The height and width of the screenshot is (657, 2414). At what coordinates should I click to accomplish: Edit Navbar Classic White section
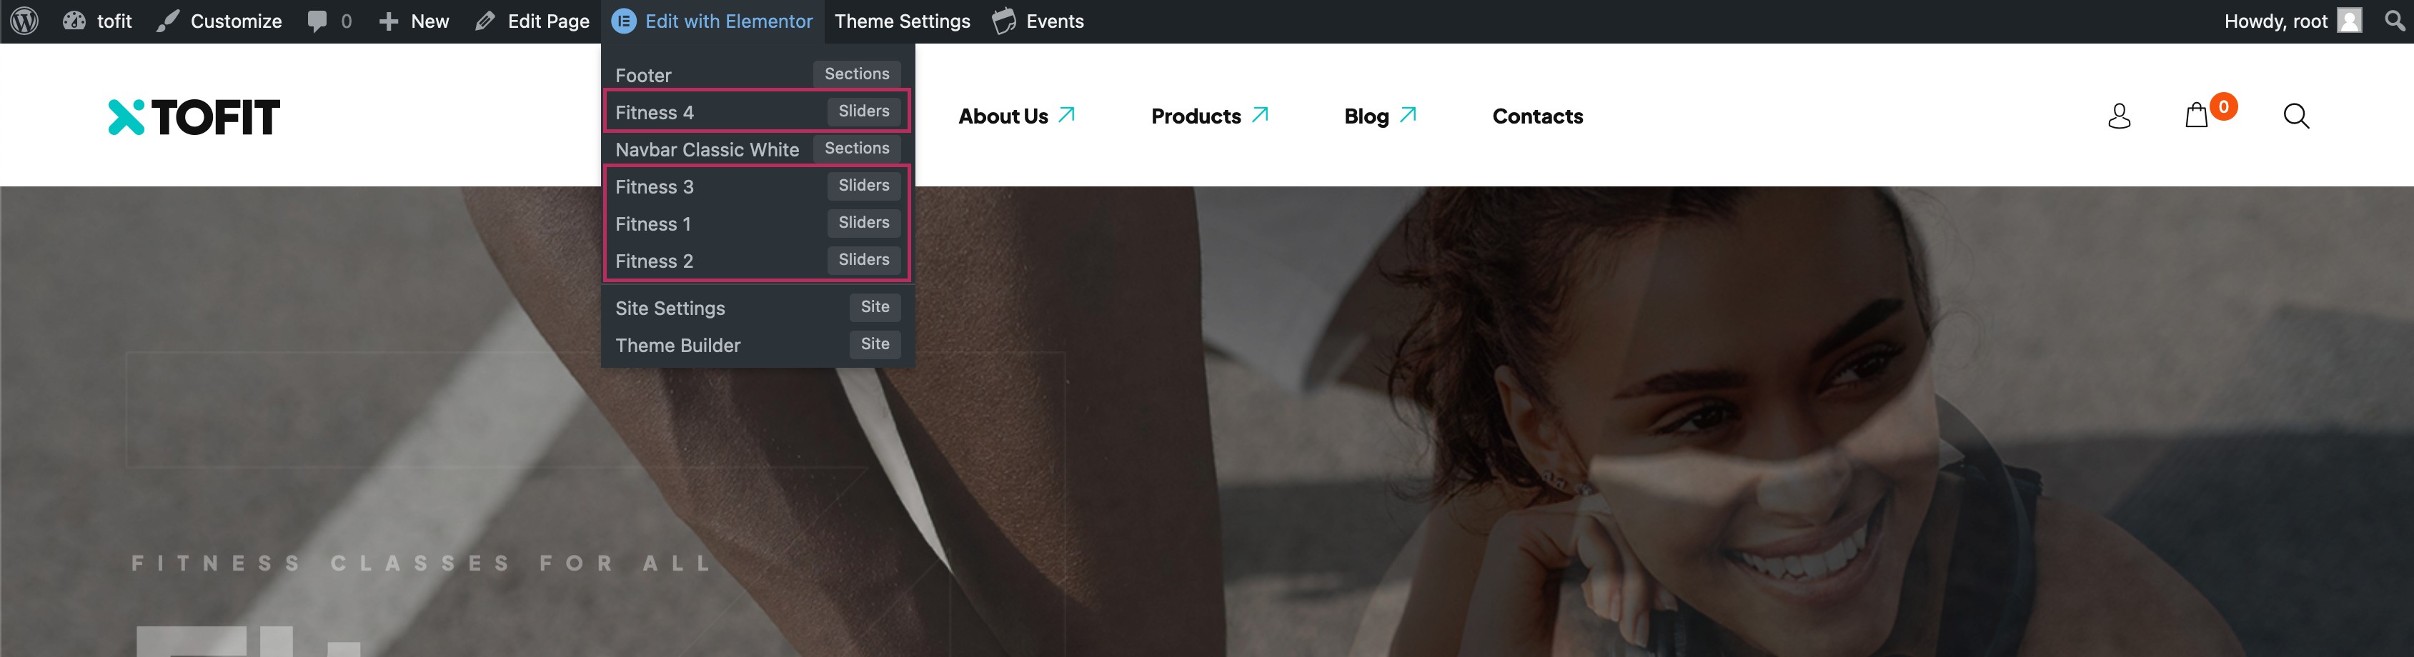[758, 149]
